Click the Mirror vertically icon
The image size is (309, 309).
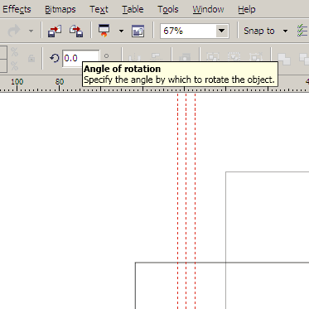tap(157, 57)
